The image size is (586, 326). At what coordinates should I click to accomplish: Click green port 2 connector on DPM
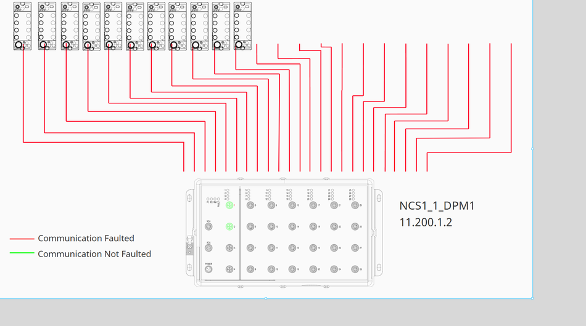point(229,227)
